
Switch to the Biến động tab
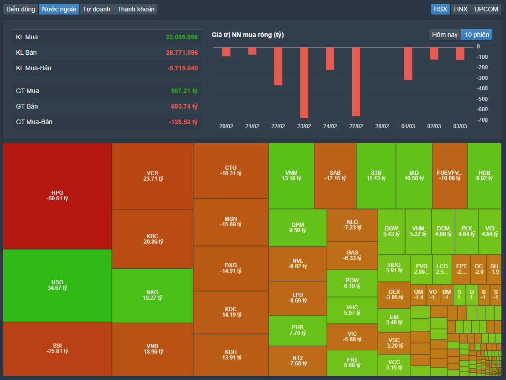(21, 9)
